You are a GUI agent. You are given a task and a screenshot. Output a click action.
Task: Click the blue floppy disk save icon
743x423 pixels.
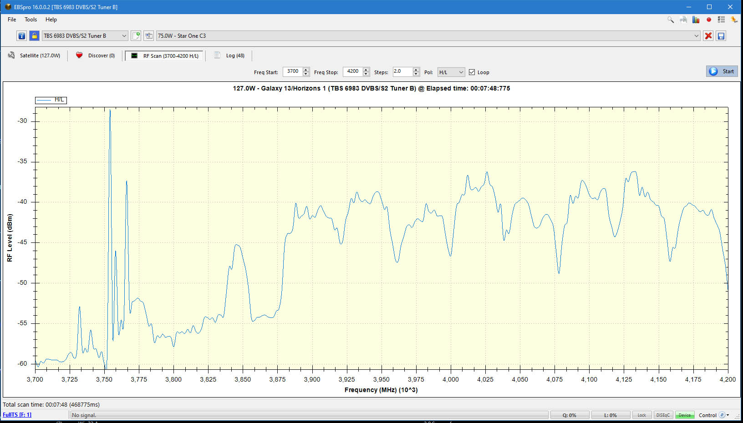click(x=721, y=36)
